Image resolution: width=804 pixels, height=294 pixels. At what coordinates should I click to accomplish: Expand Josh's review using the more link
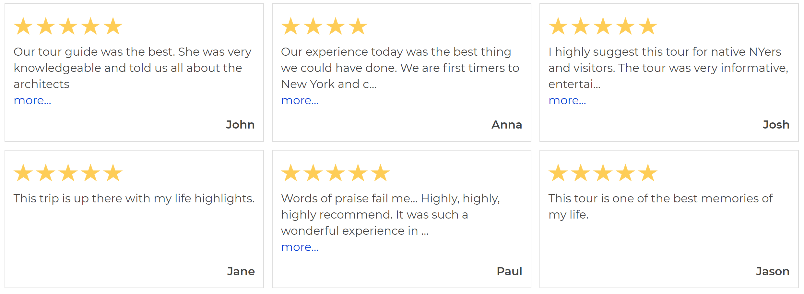pos(567,101)
